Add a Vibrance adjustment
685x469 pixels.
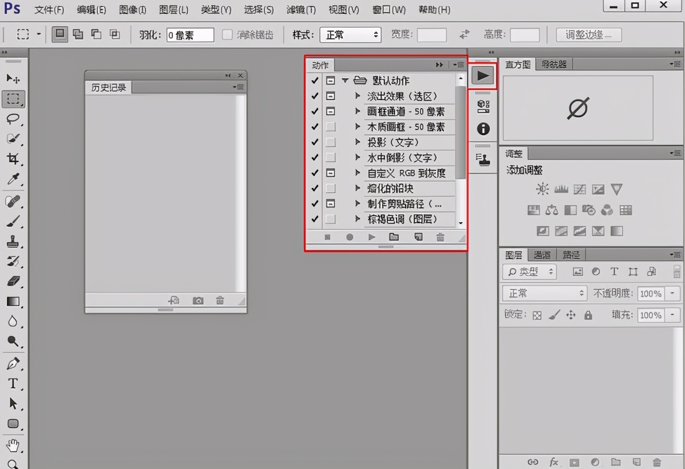coord(616,189)
